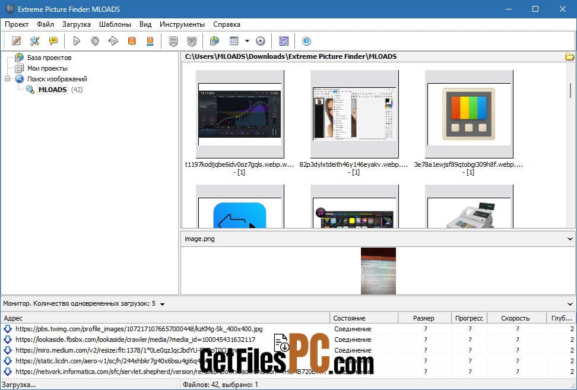Sort by the Размер column header
This screenshot has height=390, width=577.
point(424,318)
